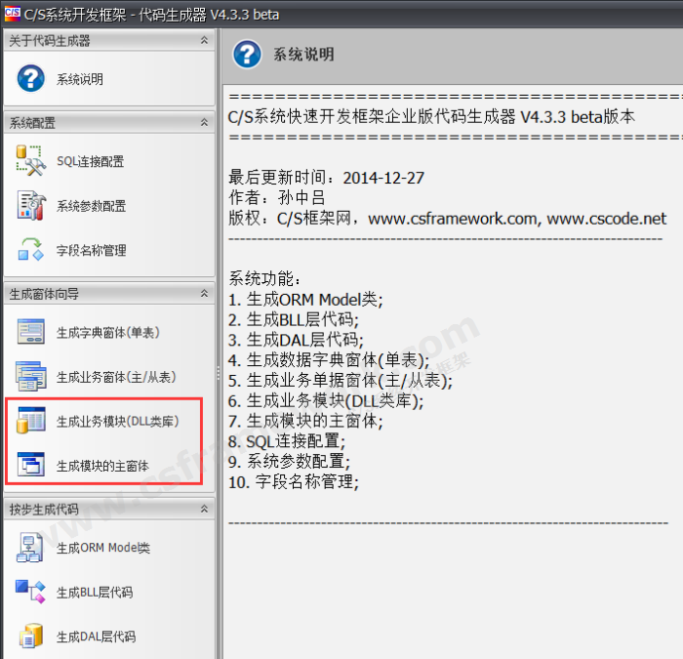Select the SQL连接配置 text entry
683x659 pixels.
pyautogui.click(x=91, y=162)
